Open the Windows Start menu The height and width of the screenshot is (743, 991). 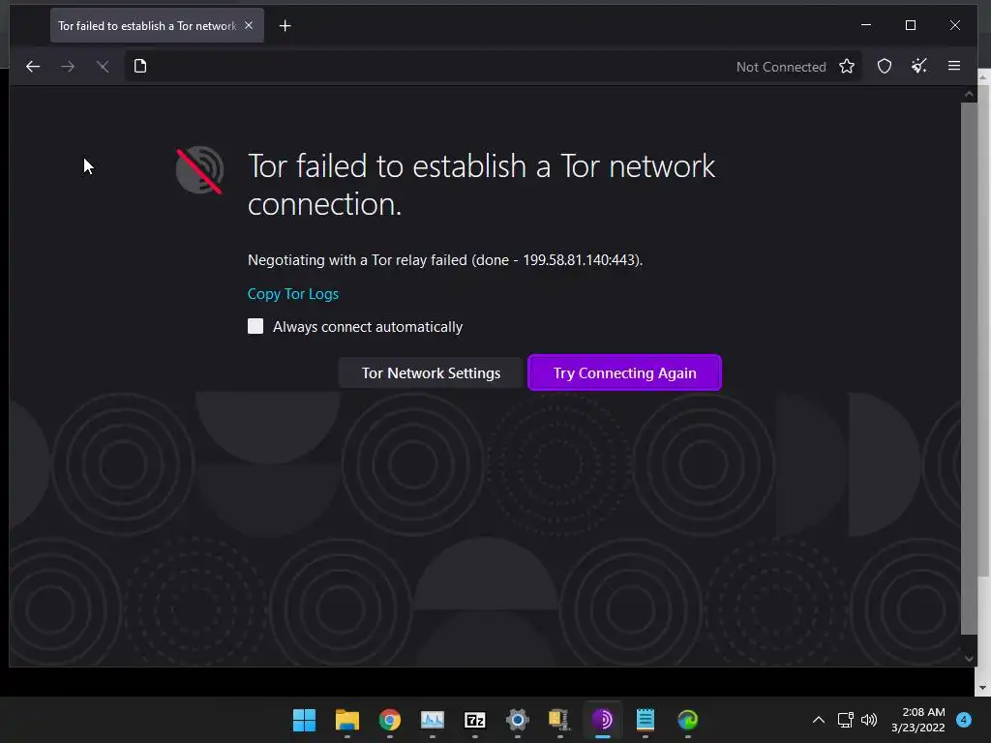[x=304, y=720]
